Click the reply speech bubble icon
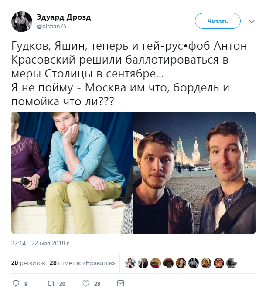 tap(16, 283)
